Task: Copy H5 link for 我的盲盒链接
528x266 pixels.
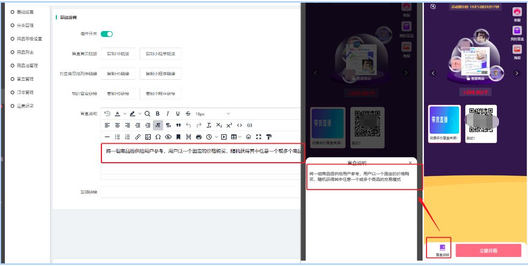Action: (118, 94)
